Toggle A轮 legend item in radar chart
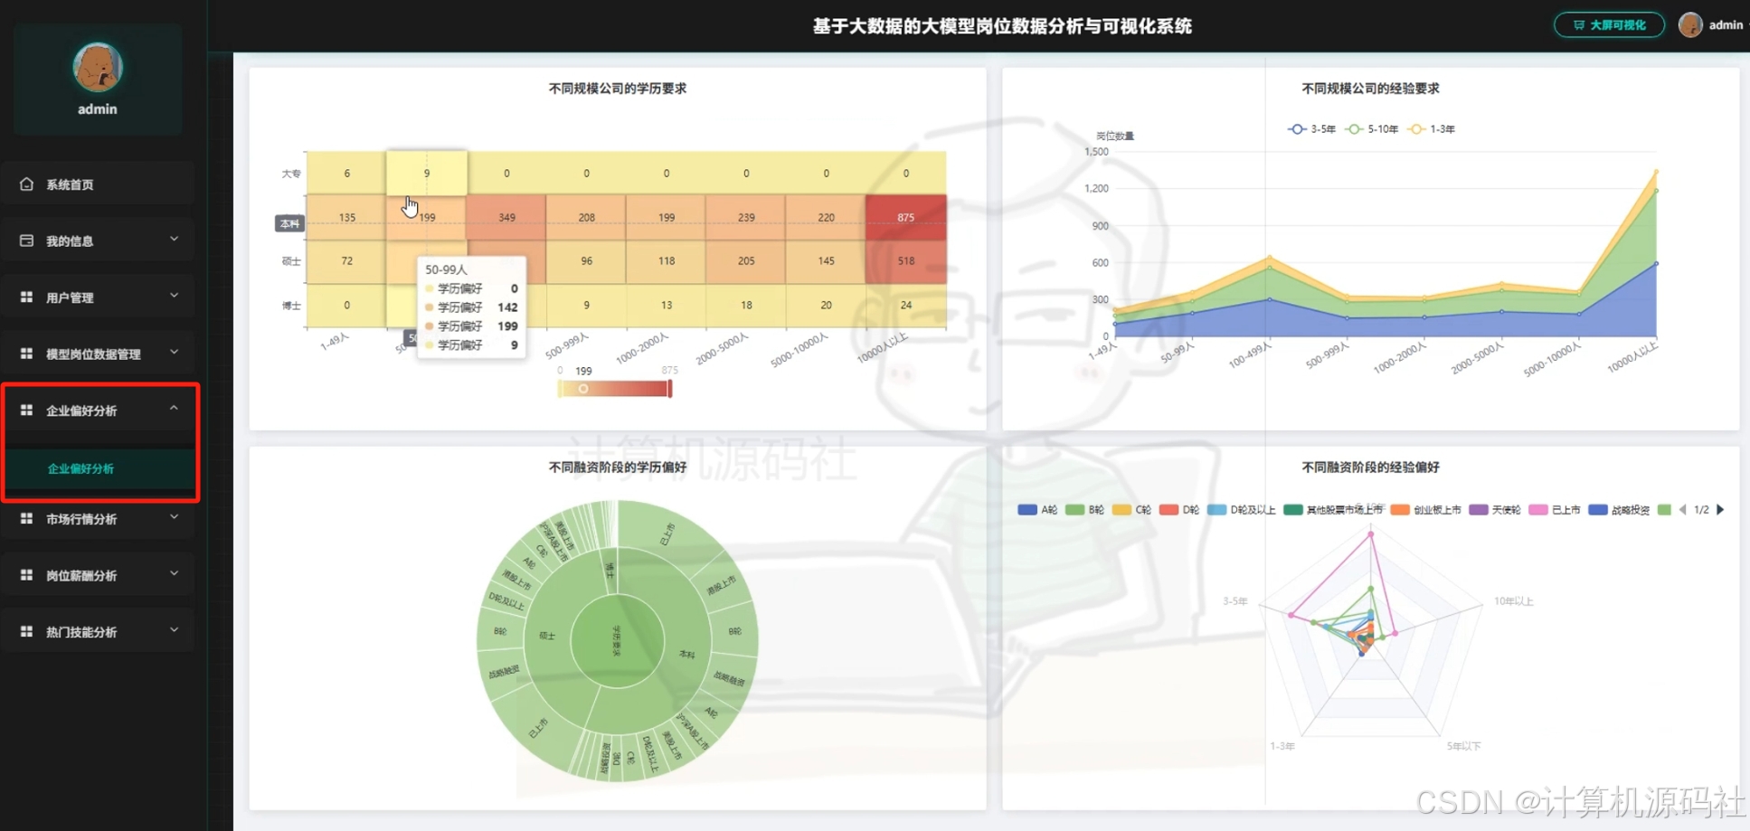The width and height of the screenshot is (1750, 831). click(x=1037, y=510)
